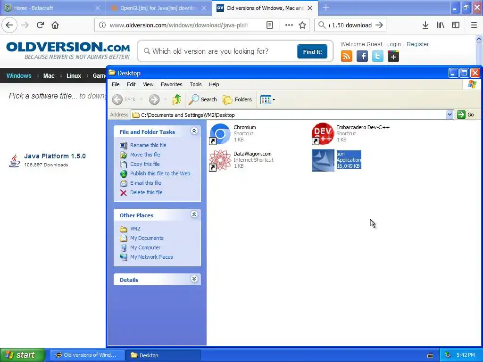Switch to Home - Betacraft tab

point(52,8)
